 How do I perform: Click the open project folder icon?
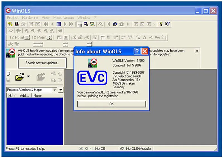point(20,77)
